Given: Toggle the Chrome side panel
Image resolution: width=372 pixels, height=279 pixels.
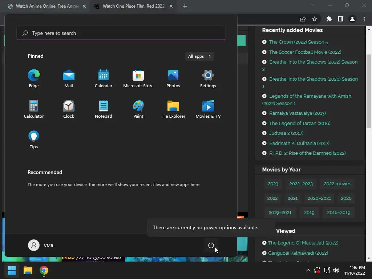Looking at the screenshot, I should tap(341, 19).
